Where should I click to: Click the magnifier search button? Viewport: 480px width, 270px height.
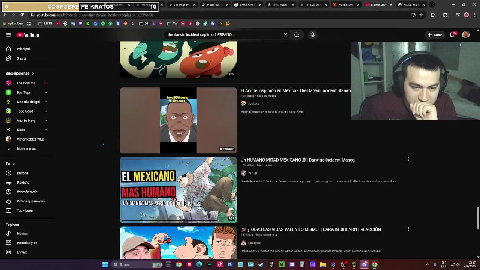point(297,35)
